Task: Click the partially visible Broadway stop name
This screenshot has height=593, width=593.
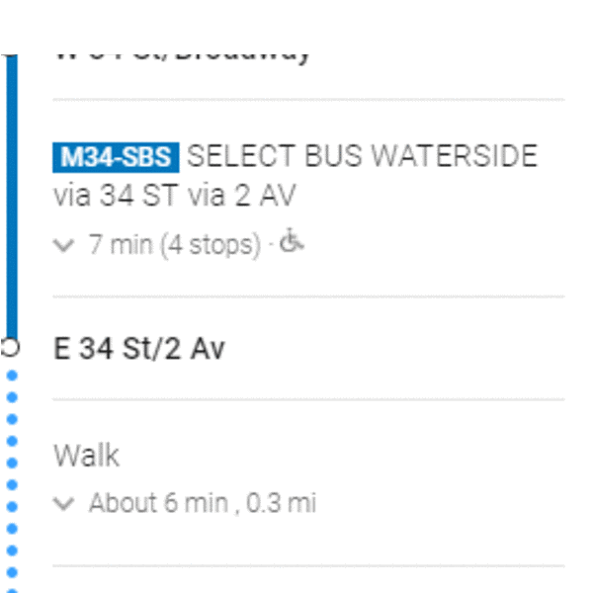Action: [183, 57]
